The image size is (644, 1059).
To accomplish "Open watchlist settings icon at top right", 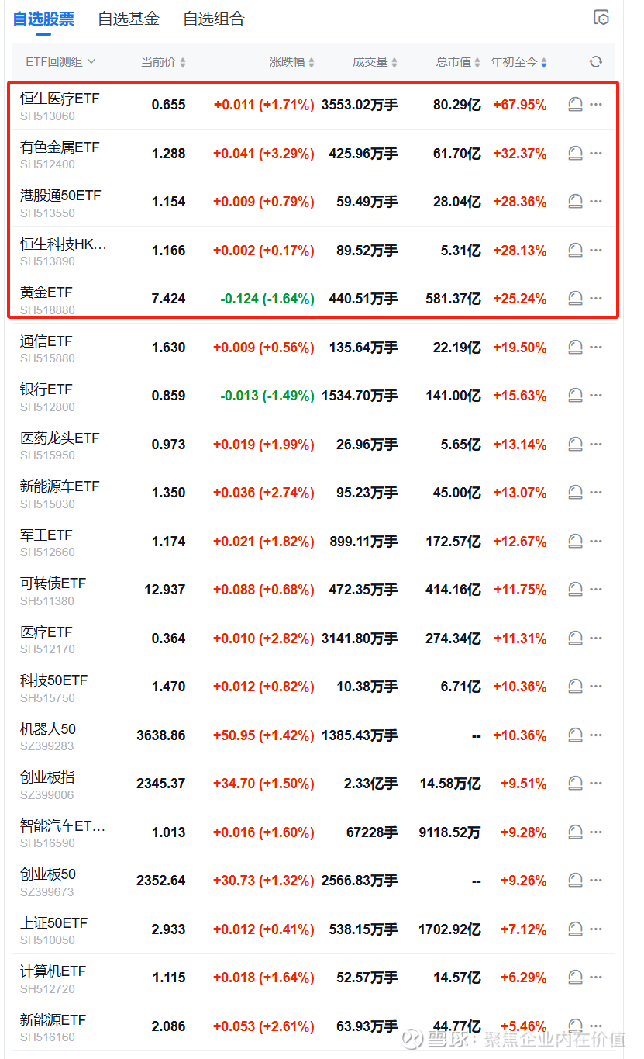I will tap(601, 18).
